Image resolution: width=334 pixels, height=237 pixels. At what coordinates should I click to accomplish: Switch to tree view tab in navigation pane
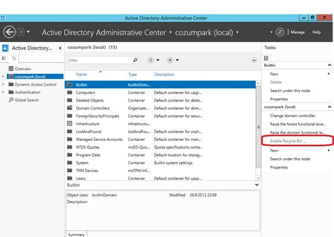[x=14, y=58]
